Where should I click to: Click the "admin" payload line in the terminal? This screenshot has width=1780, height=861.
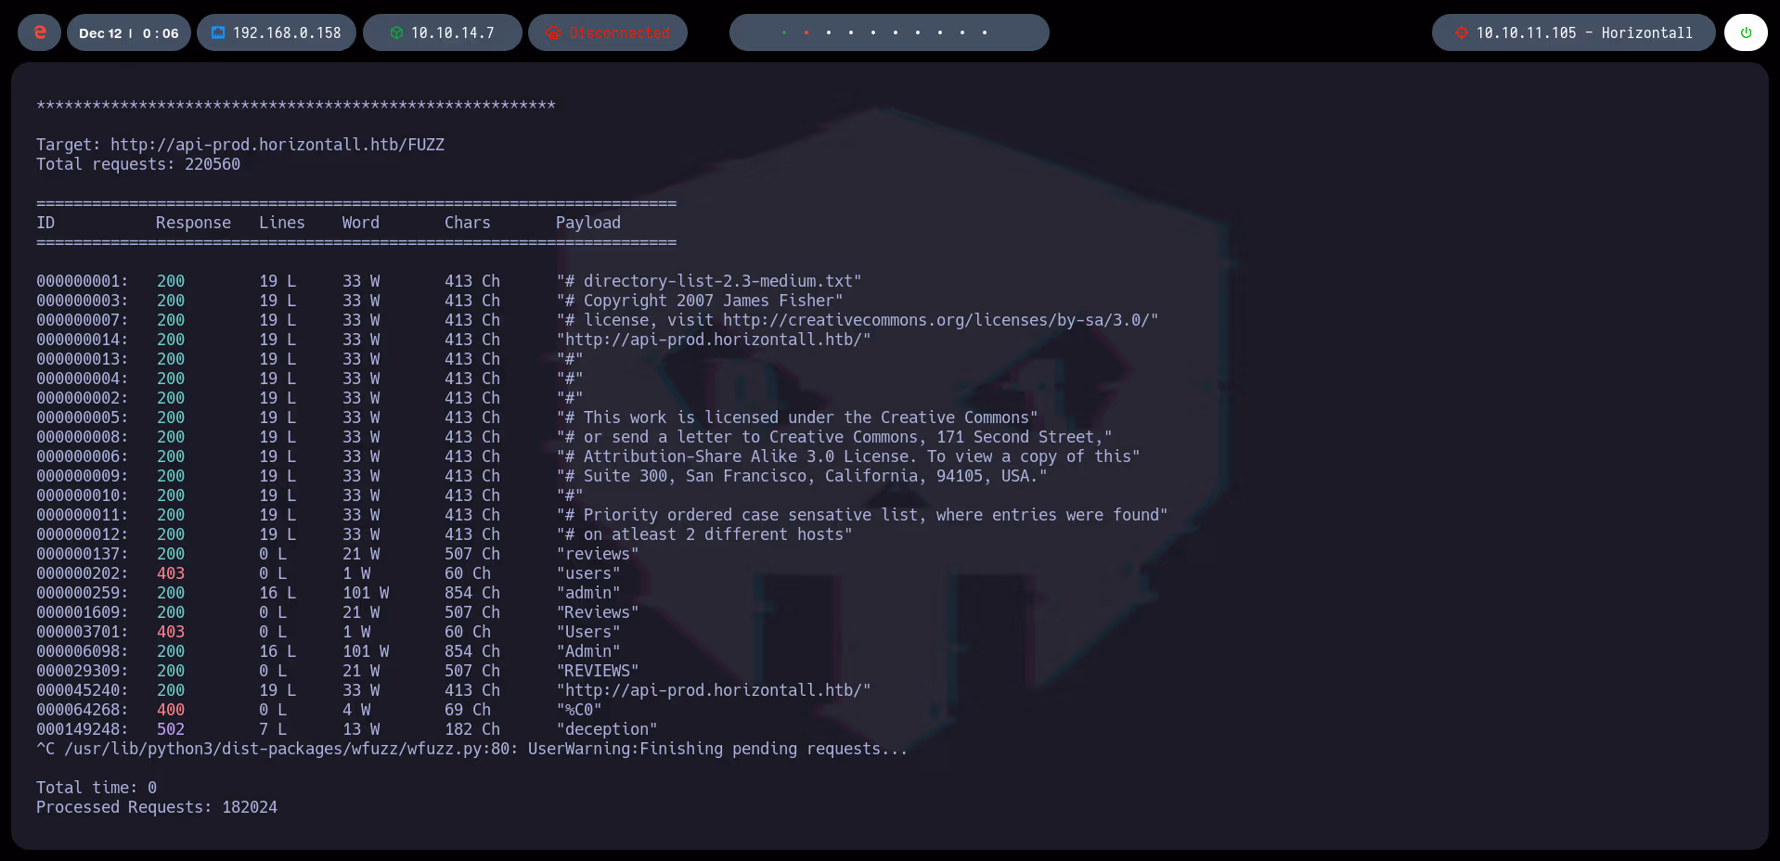coord(588,593)
